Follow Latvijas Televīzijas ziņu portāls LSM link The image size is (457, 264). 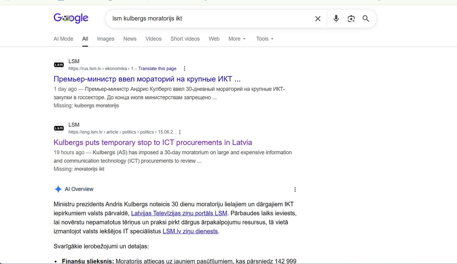[179, 213]
